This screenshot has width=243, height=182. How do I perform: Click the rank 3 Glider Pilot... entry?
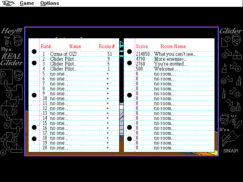(63, 64)
